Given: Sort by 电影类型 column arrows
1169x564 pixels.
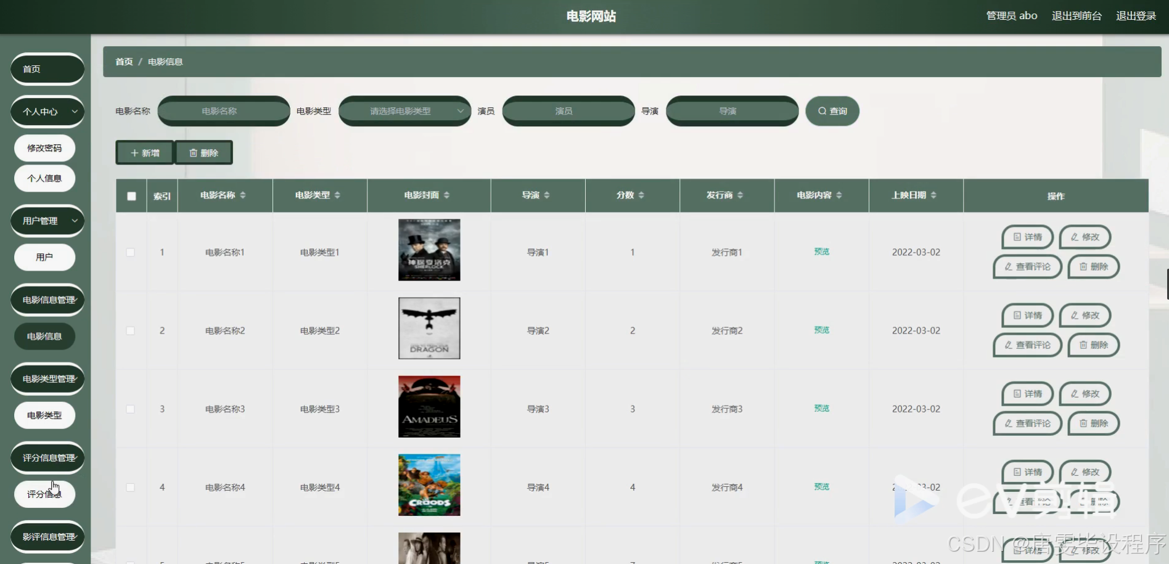Looking at the screenshot, I should [337, 195].
